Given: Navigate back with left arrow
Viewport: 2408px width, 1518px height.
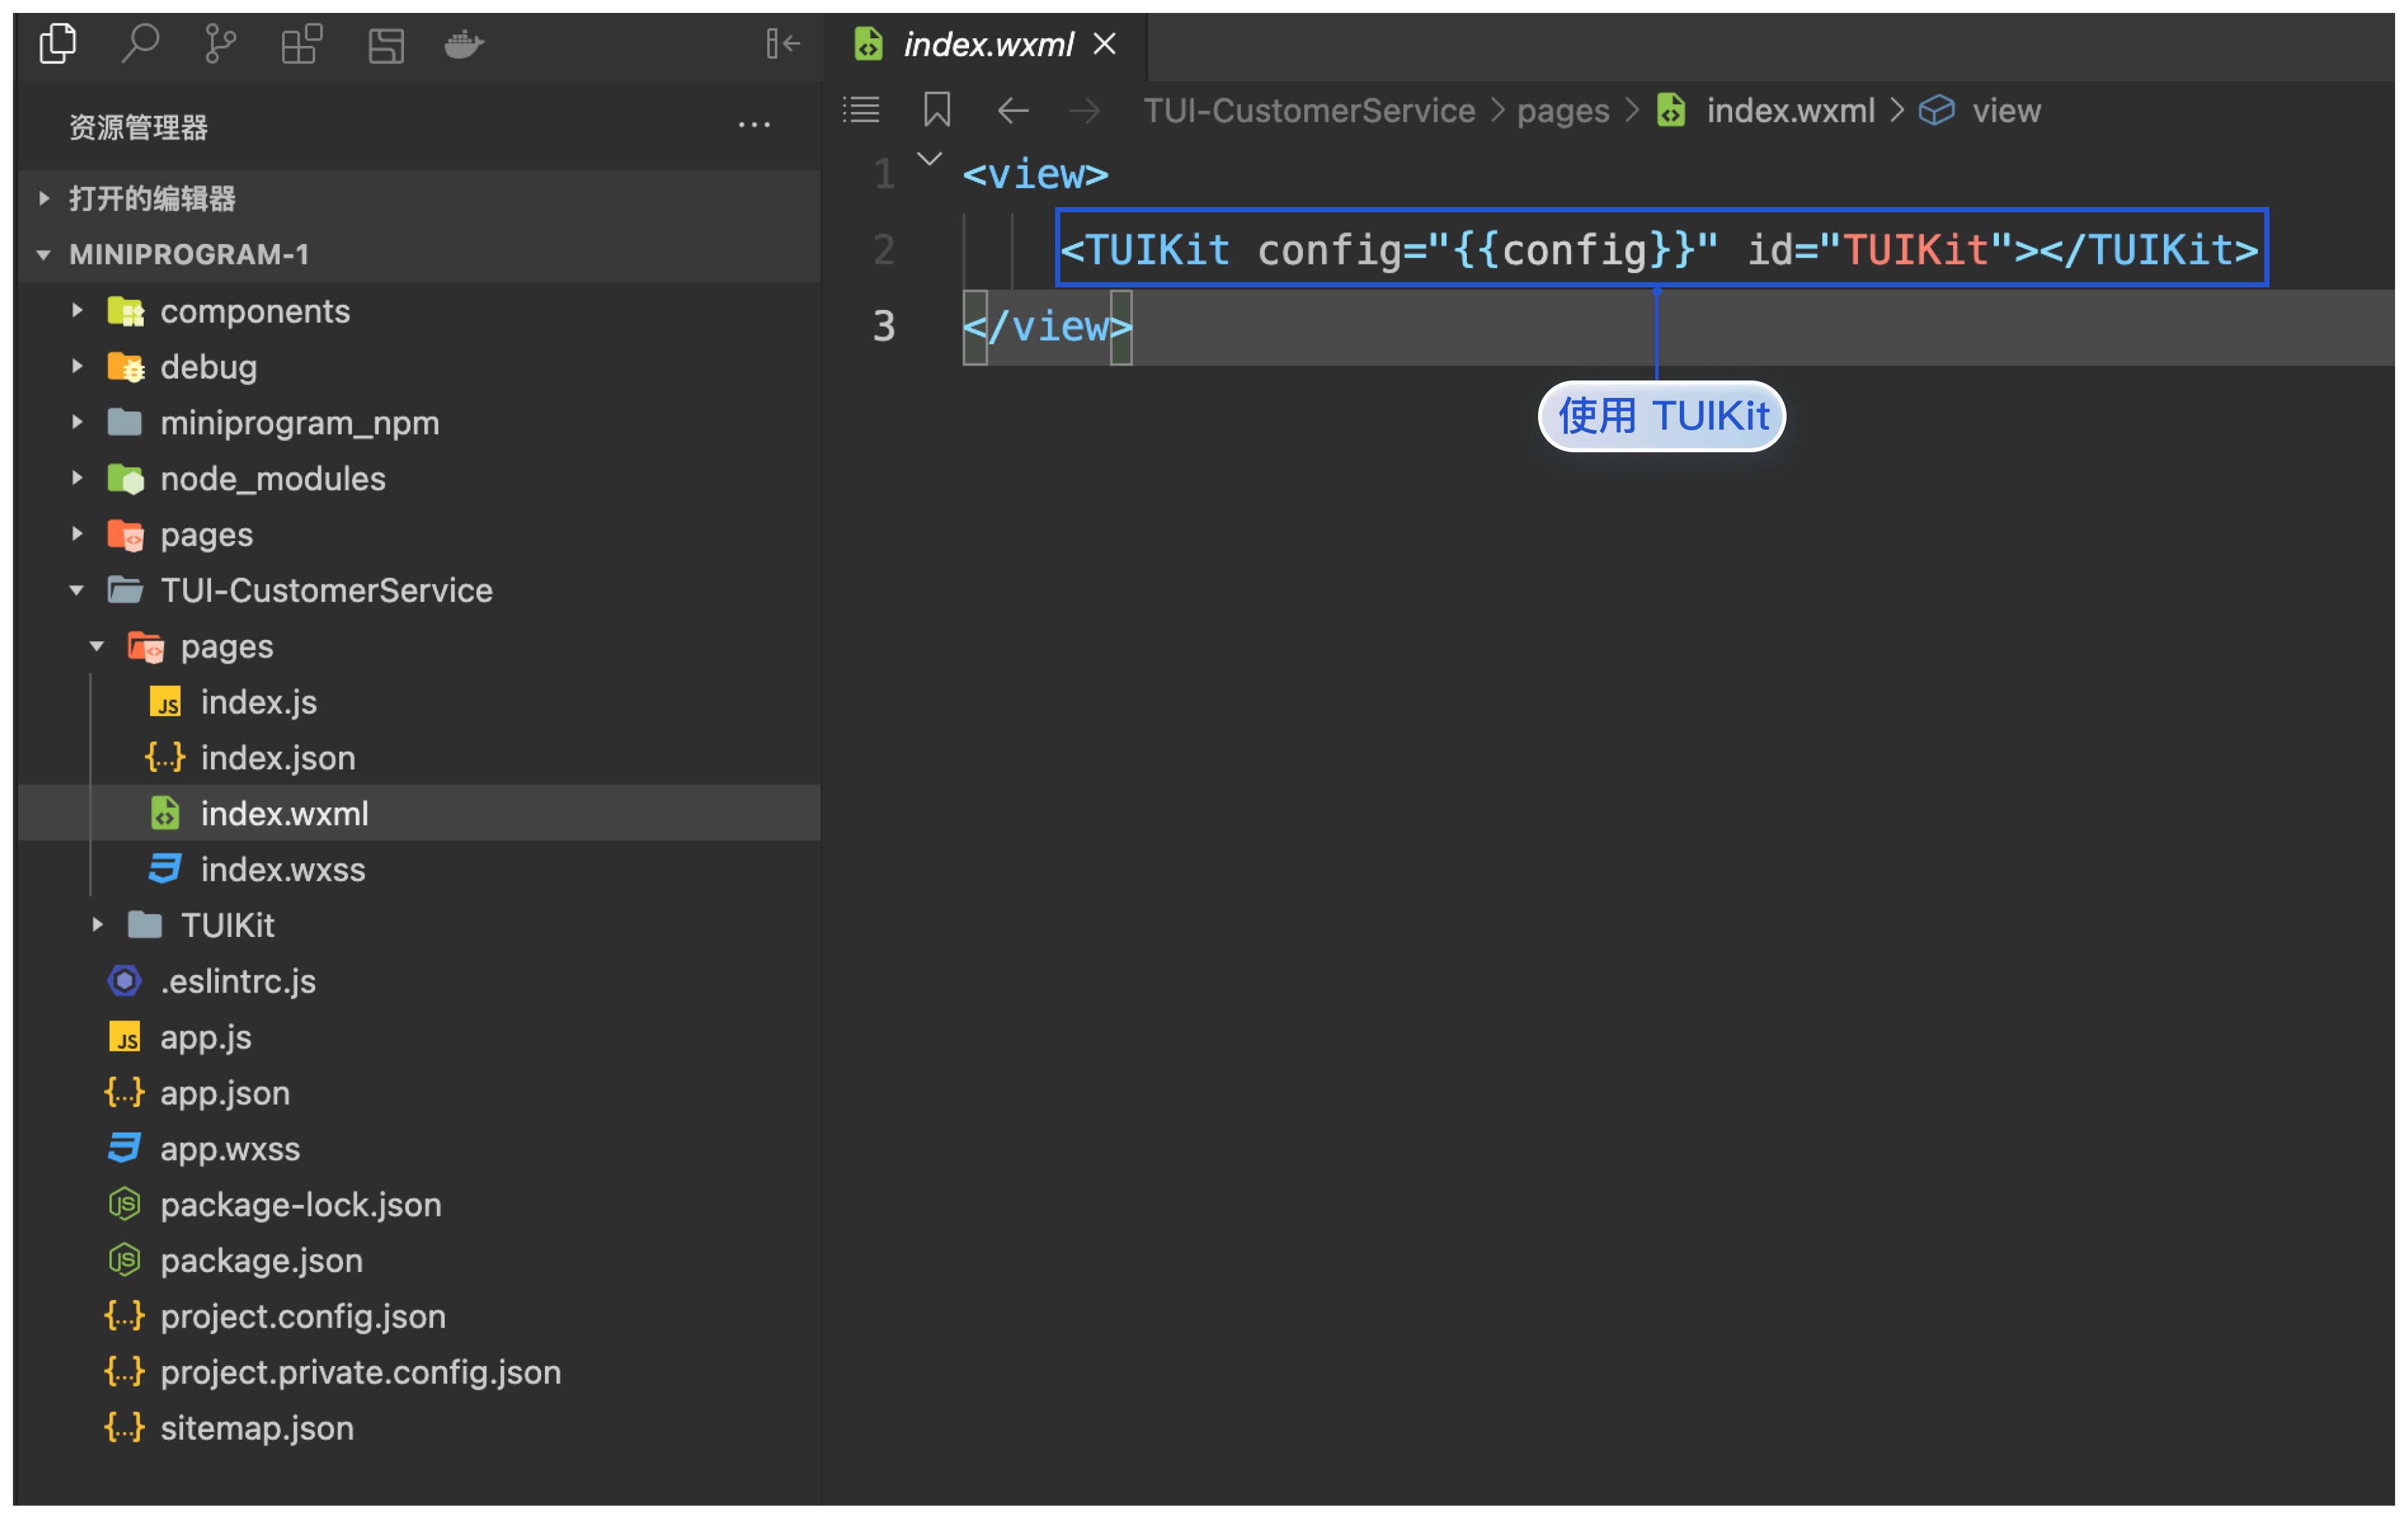Looking at the screenshot, I should tap(1013, 110).
